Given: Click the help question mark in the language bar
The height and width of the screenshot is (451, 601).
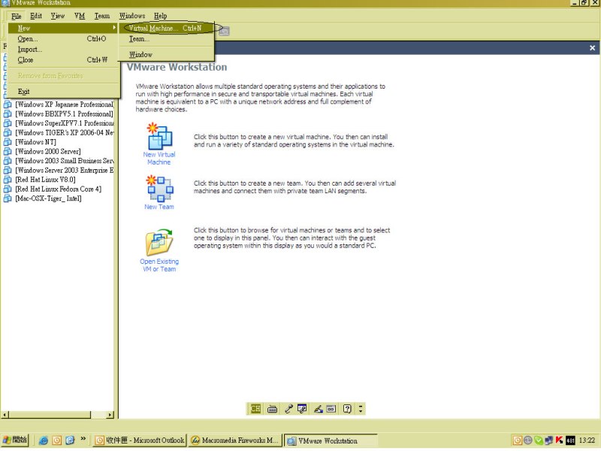Looking at the screenshot, I should 347,409.
